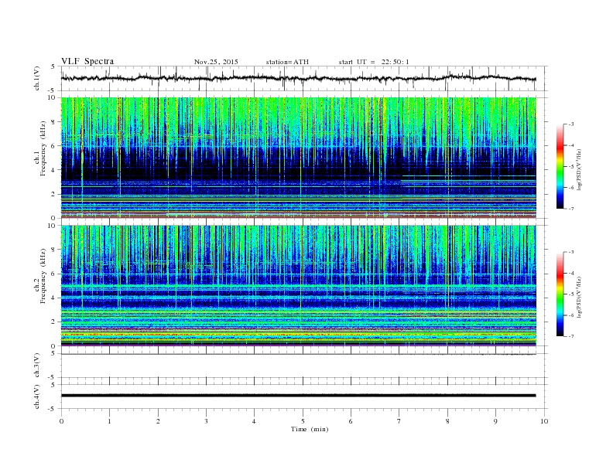Click the "6" minute tick label on time axis
Viewport: 613px width, 473px height.
(351, 421)
